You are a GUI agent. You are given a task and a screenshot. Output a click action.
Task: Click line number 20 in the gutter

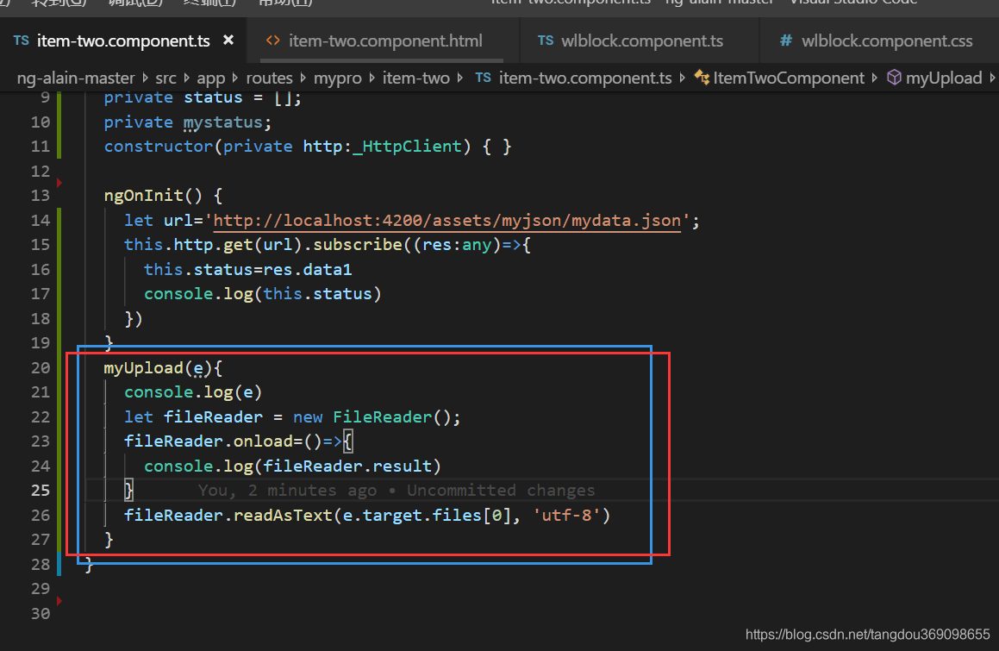(x=41, y=367)
